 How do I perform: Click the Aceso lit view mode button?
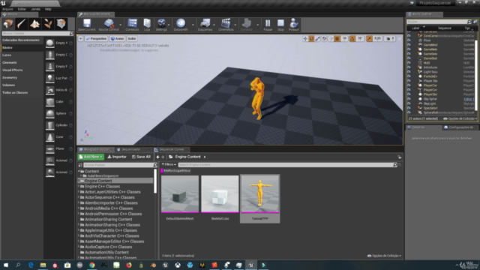(x=118, y=38)
